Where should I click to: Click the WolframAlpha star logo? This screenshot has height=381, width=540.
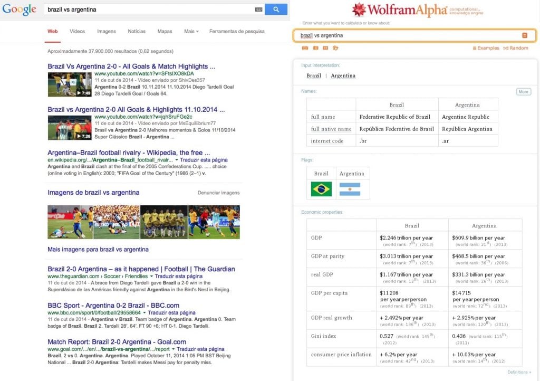click(x=359, y=9)
